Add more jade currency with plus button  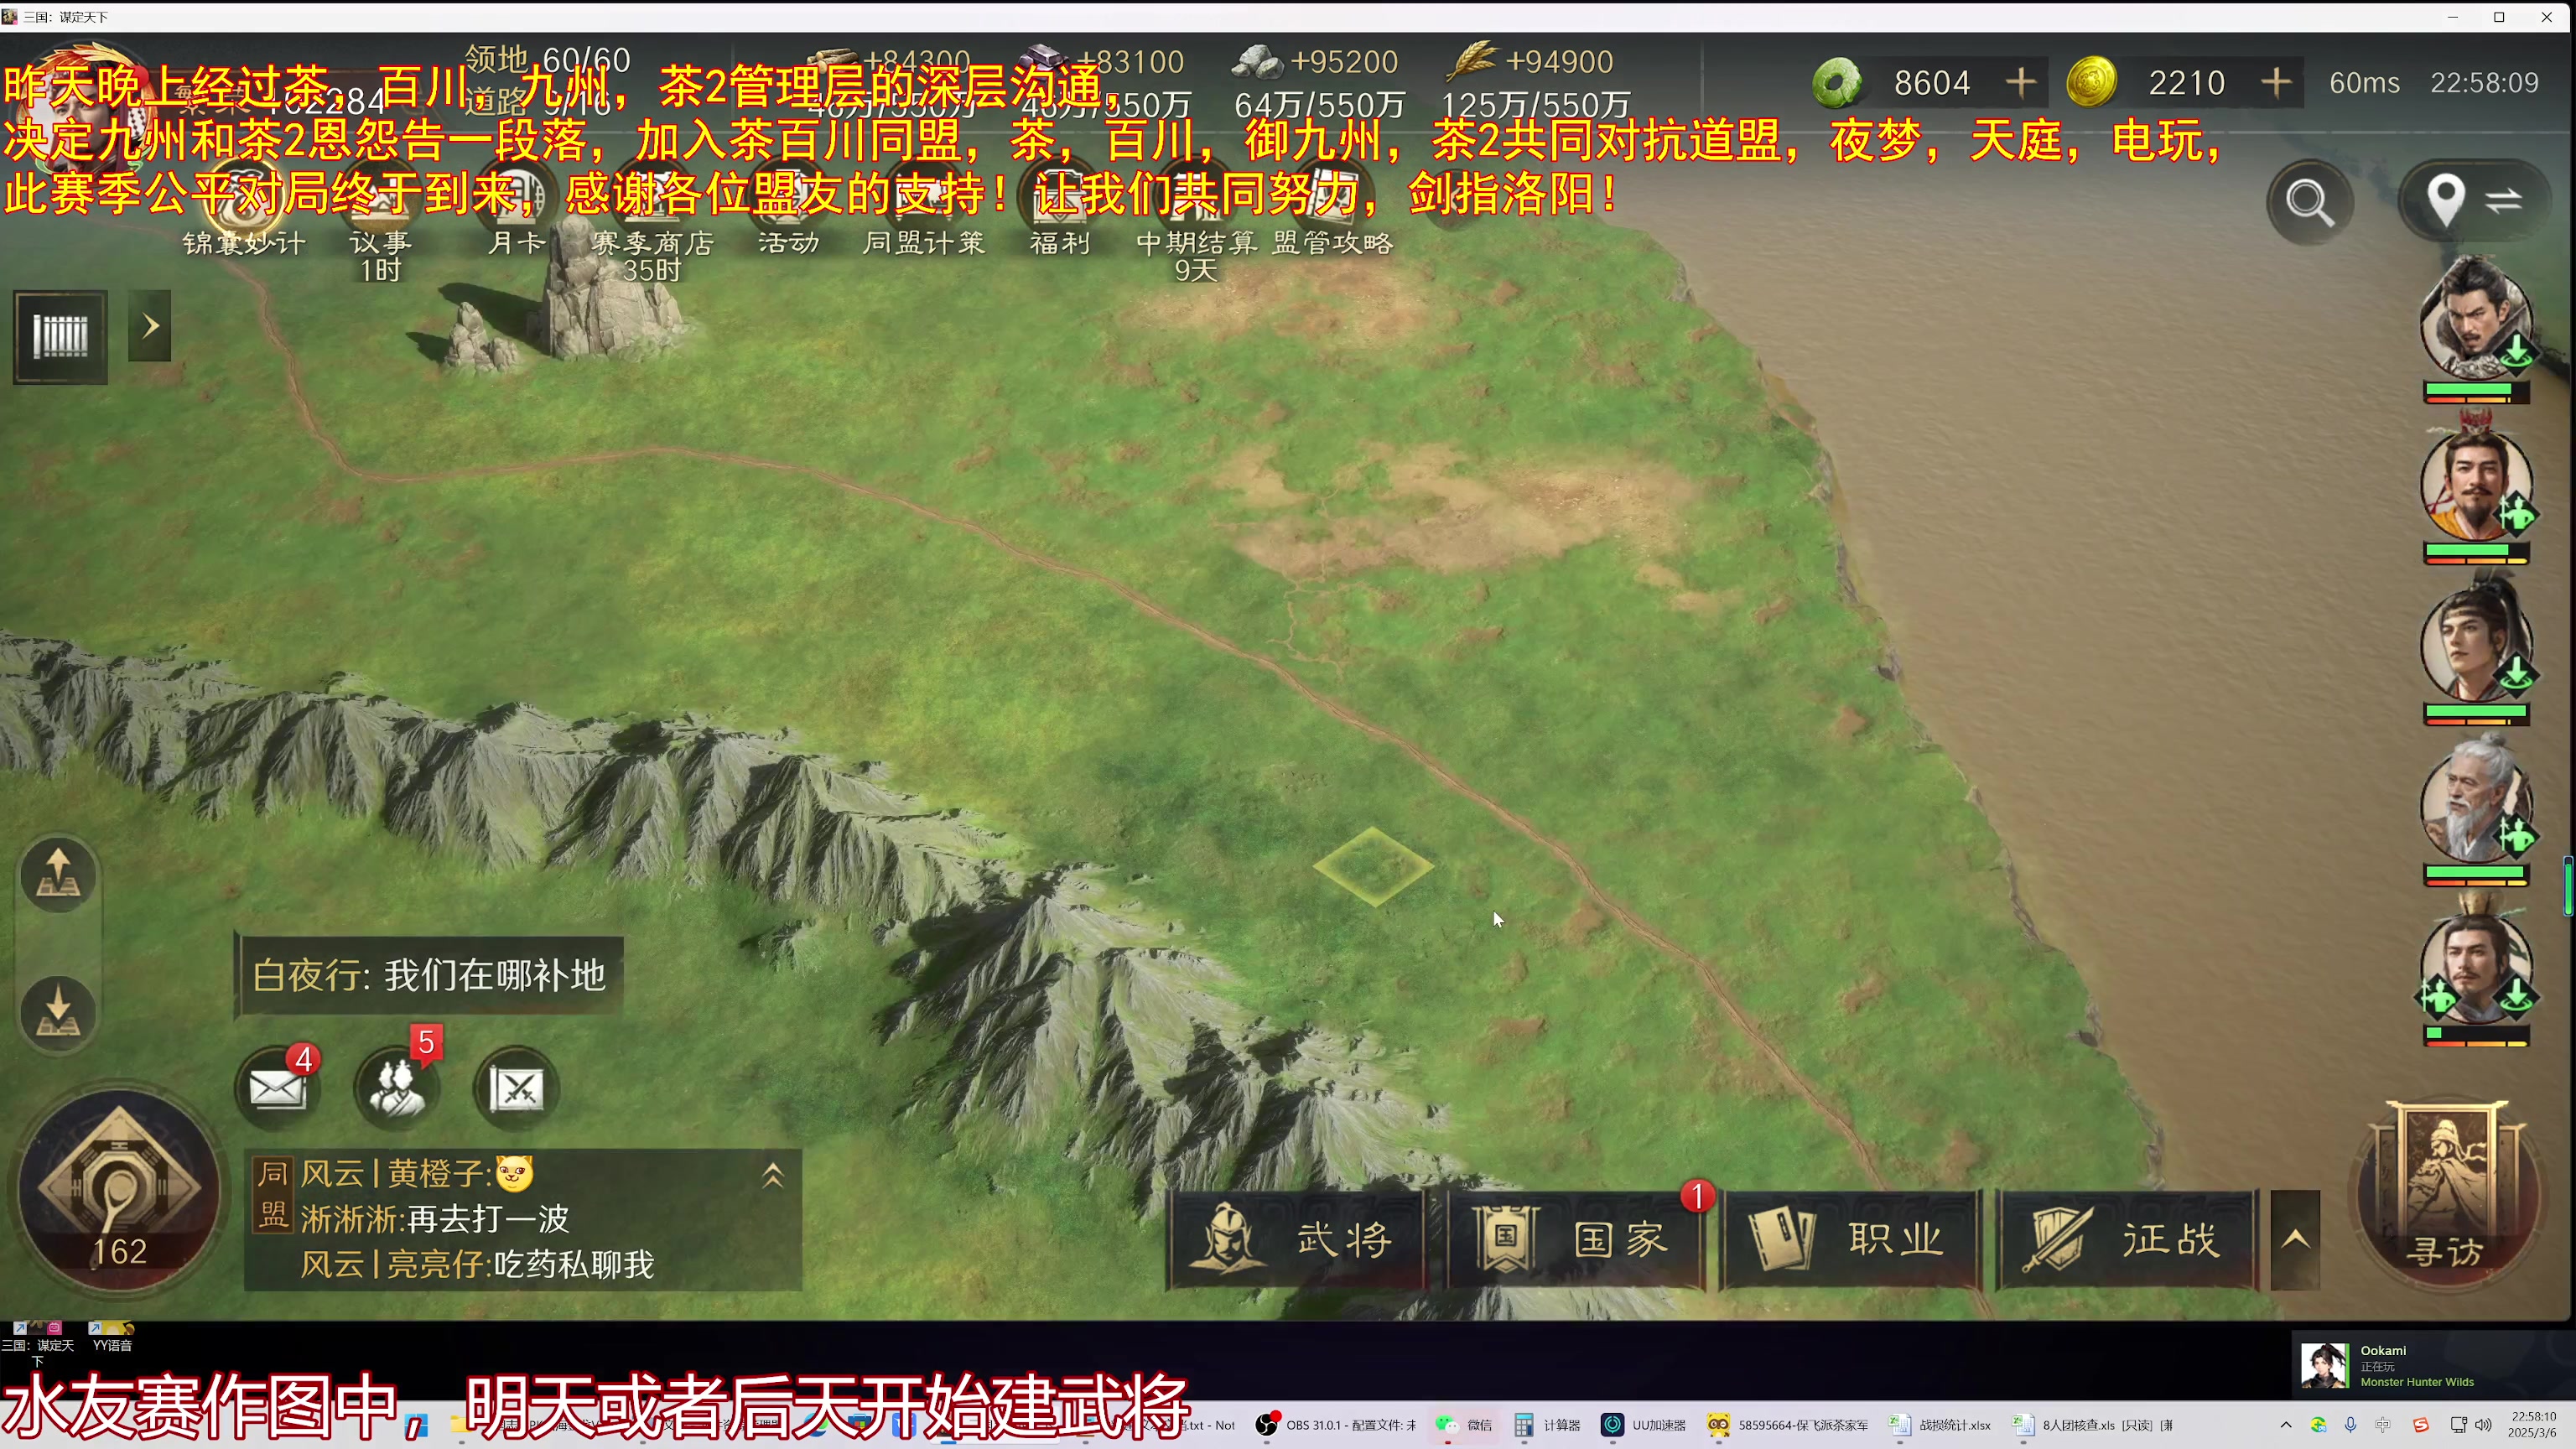pos(2021,82)
